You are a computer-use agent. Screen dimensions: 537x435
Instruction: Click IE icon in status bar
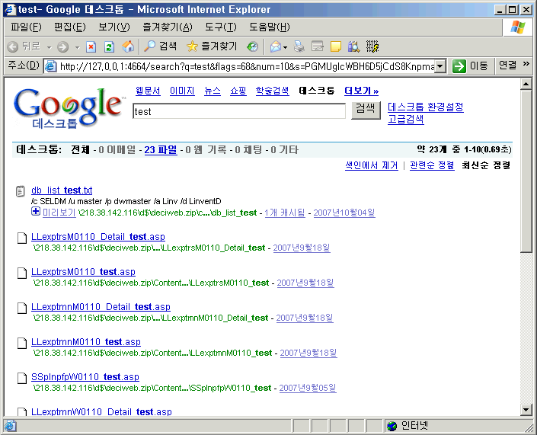tap(10, 425)
